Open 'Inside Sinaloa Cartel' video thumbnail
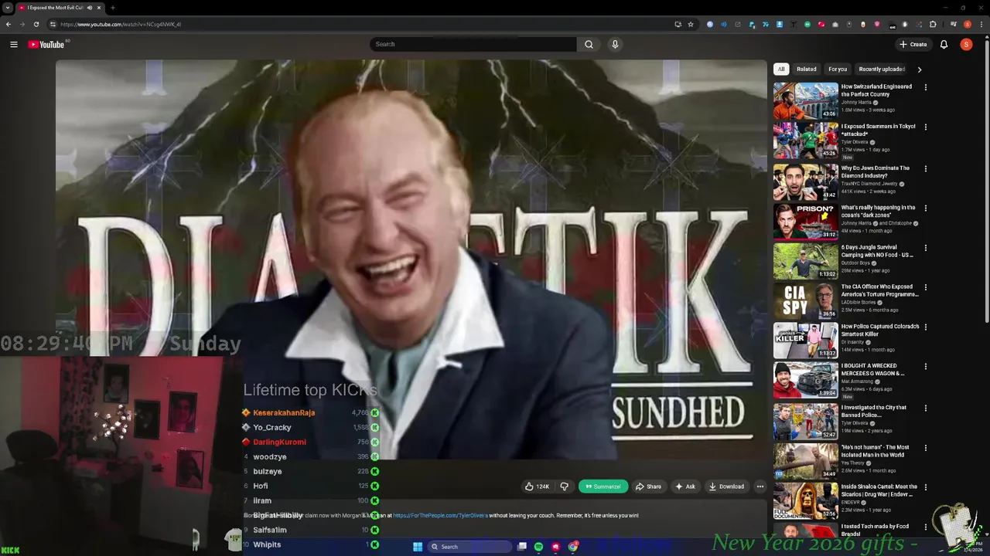 pos(805,501)
